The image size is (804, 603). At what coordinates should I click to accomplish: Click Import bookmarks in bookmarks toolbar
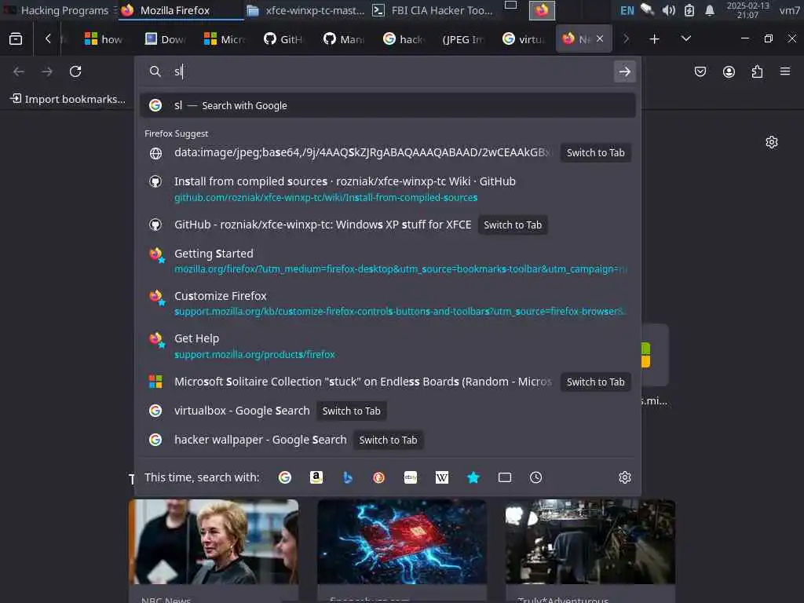(x=68, y=99)
